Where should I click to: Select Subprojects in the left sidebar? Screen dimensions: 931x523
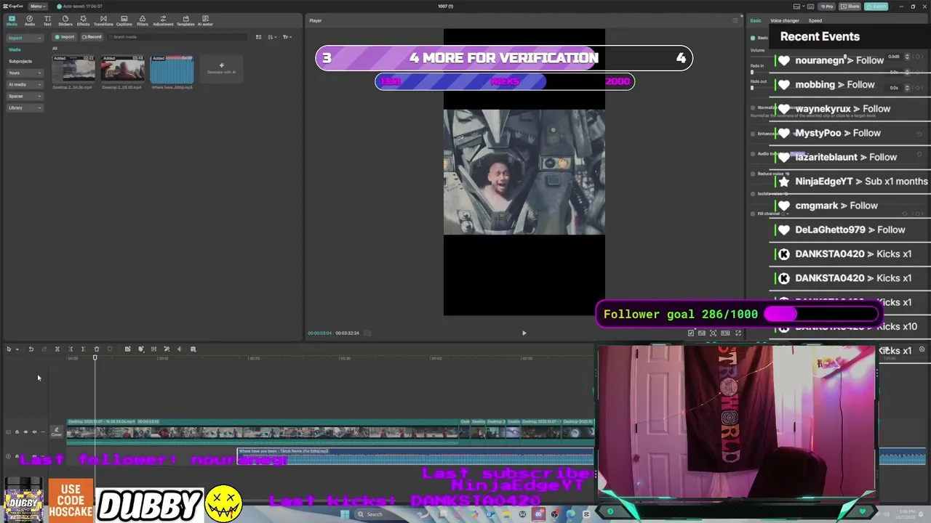[x=20, y=61]
